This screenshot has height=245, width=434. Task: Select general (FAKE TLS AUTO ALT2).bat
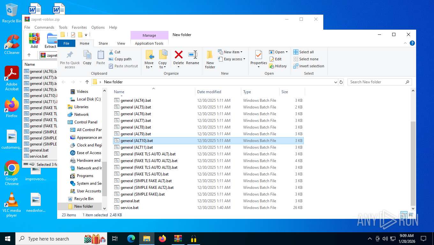(208, 161)
